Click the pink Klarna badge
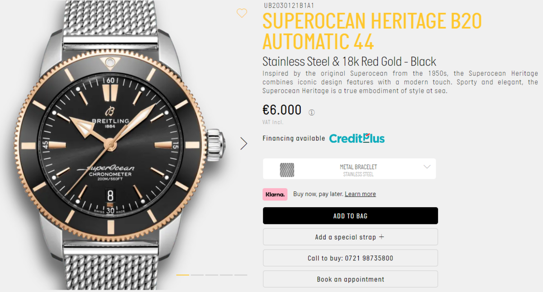Image resolution: width=543 pixels, height=292 pixels. tap(275, 194)
